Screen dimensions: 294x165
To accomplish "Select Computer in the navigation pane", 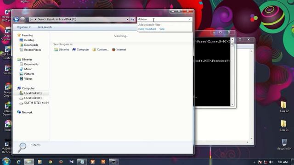I will [28, 88].
